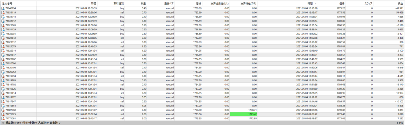Select the take-profit value 1772.85
Viewport: 405px width, 125px height.
(253, 119)
